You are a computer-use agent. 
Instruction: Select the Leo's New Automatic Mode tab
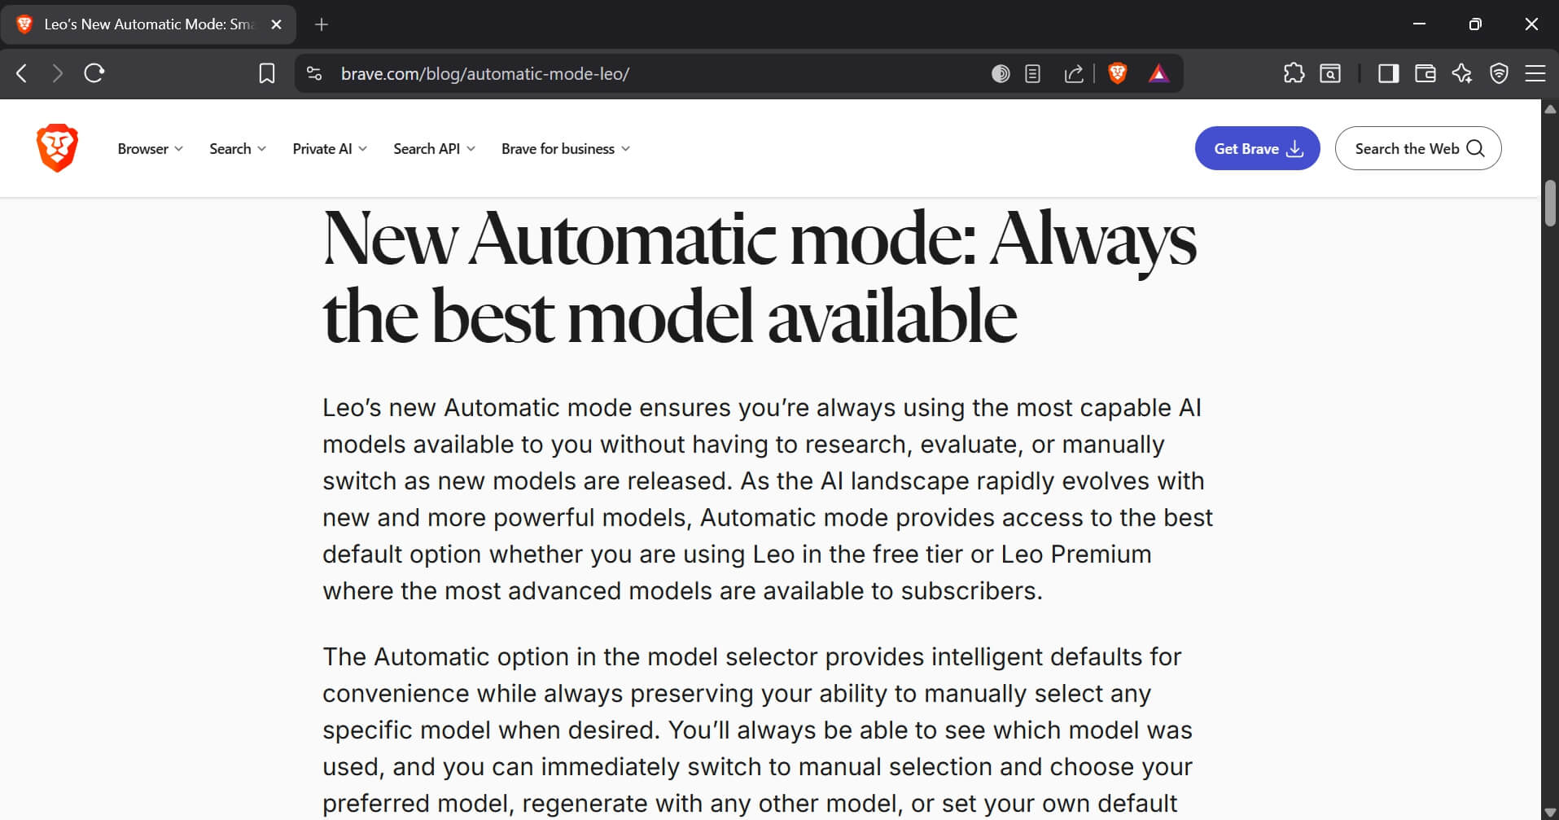(x=147, y=24)
